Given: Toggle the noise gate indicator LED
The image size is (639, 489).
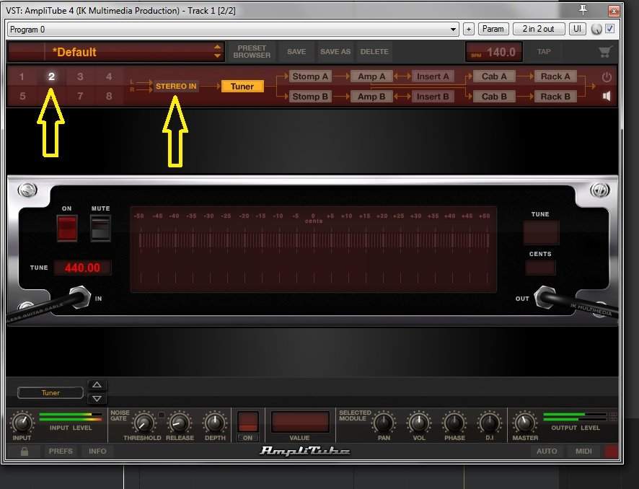Looking at the screenshot, I should point(162,415).
